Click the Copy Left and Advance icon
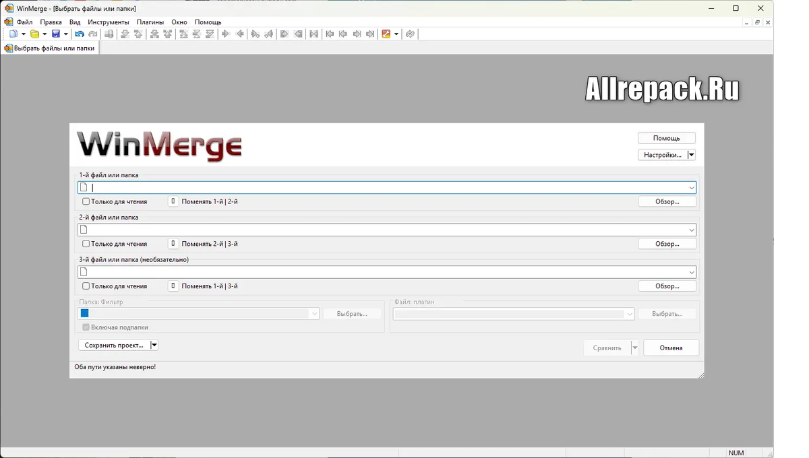 [268, 34]
